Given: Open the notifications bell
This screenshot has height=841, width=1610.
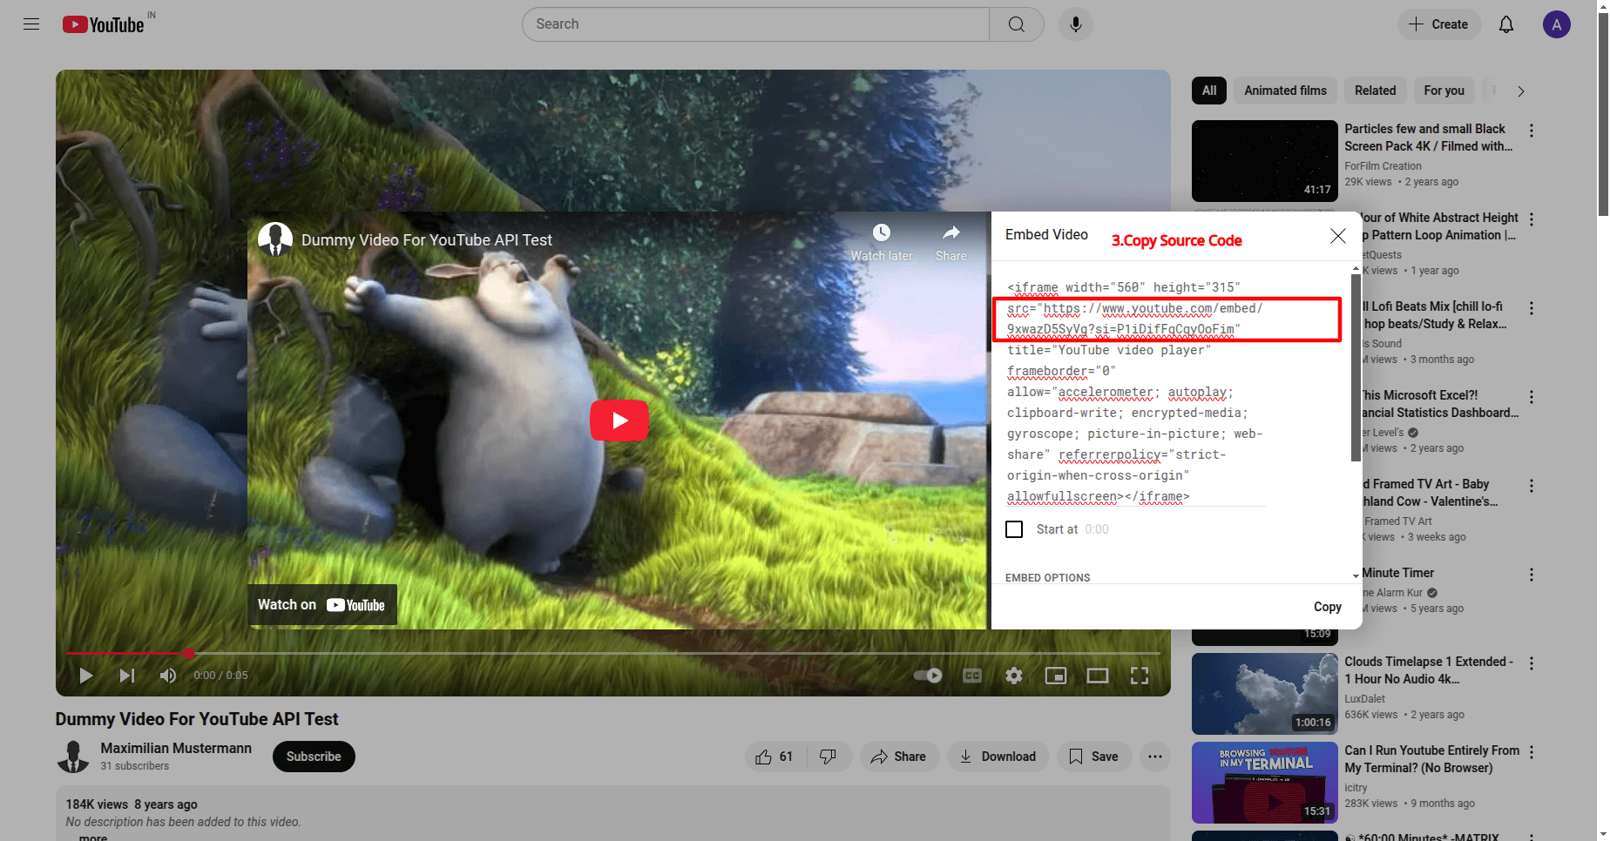Looking at the screenshot, I should point(1505,24).
